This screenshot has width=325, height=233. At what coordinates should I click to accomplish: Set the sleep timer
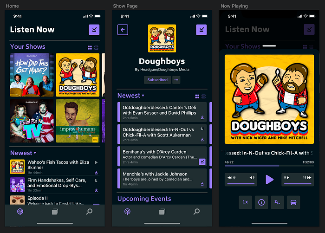278,202
